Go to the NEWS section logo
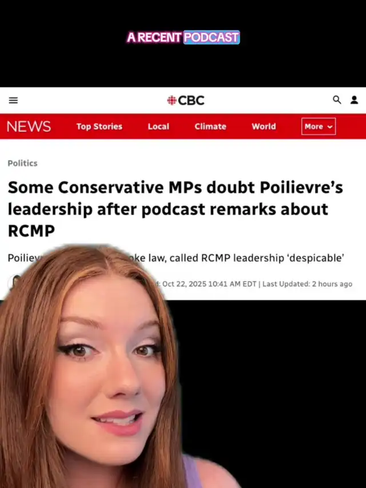366x488 pixels. coord(29,126)
